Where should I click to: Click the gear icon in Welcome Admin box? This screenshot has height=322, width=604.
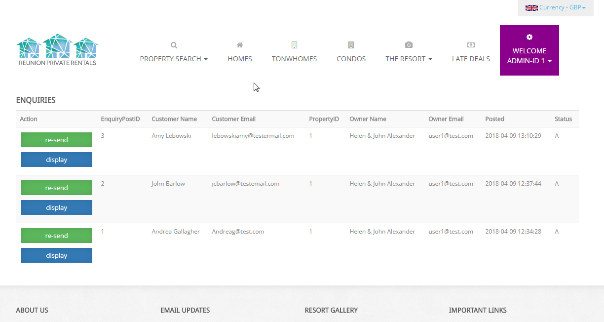pos(529,37)
